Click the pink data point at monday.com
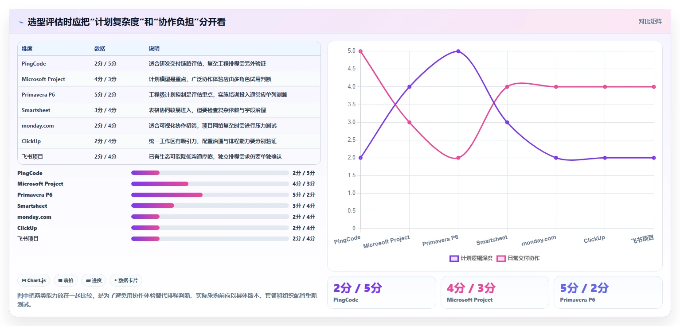Image resolution: width=680 pixels, height=326 pixels. (x=556, y=87)
